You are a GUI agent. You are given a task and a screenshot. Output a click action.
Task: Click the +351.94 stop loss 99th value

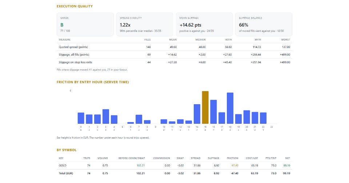click(256, 62)
